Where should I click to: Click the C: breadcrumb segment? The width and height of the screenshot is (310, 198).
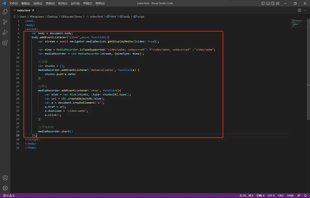(15, 17)
